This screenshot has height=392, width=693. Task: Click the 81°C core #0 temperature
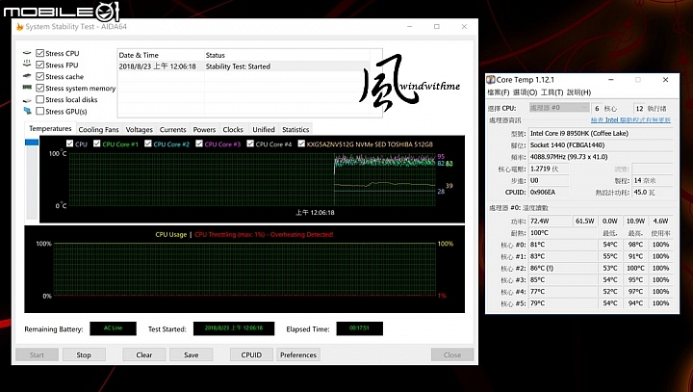(x=563, y=245)
